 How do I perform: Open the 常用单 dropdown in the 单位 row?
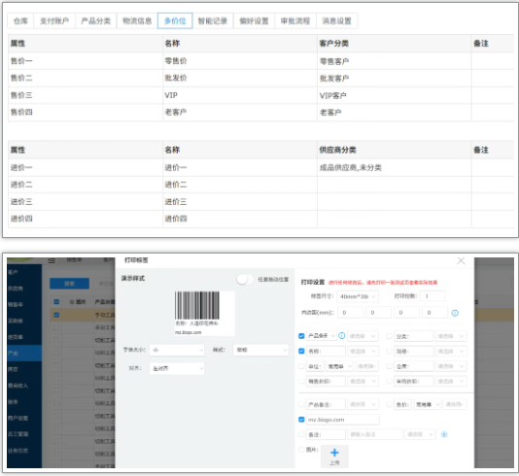[339, 366]
